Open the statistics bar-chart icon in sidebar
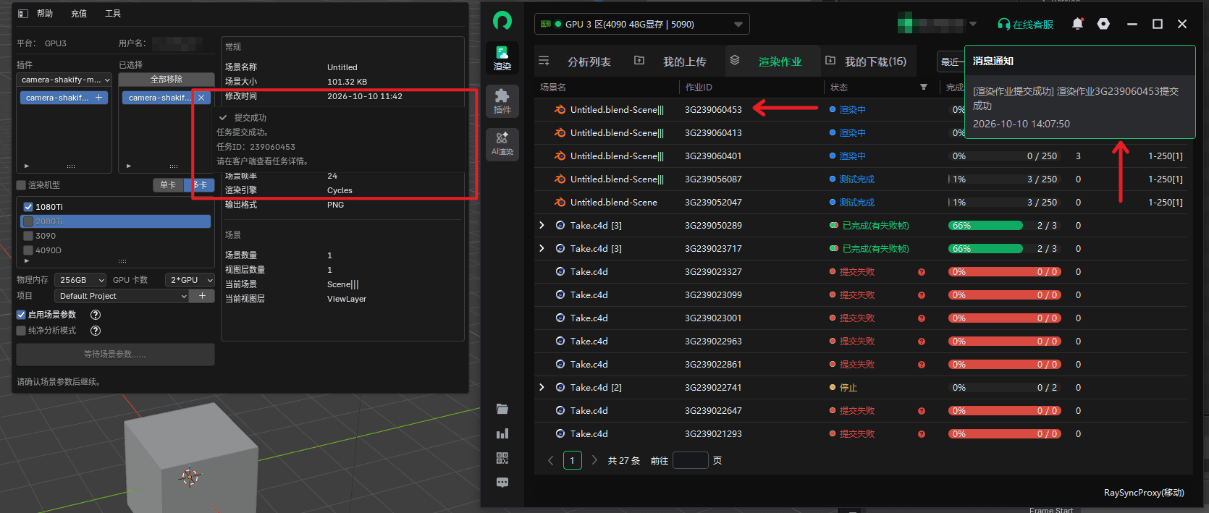Viewport: 1209px width, 513px height. [x=502, y=433]
